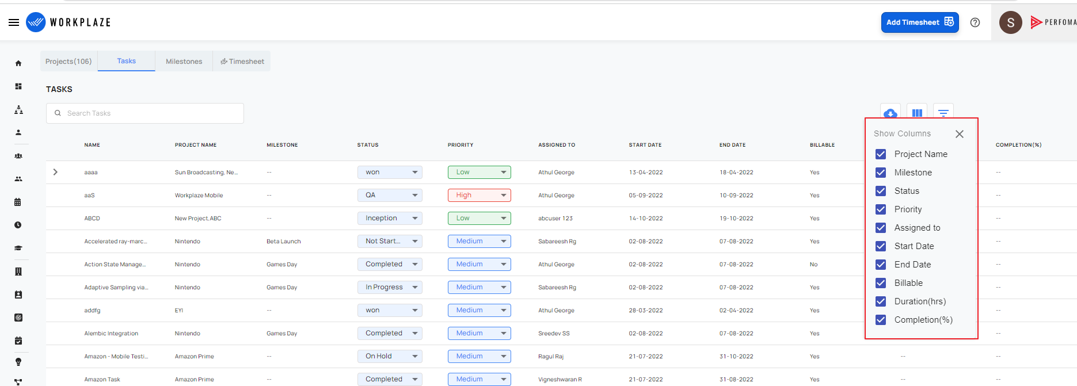This screenshot has height=386, width=1077.
Task: Disable the Billable column checkbox
Action: 881,283
